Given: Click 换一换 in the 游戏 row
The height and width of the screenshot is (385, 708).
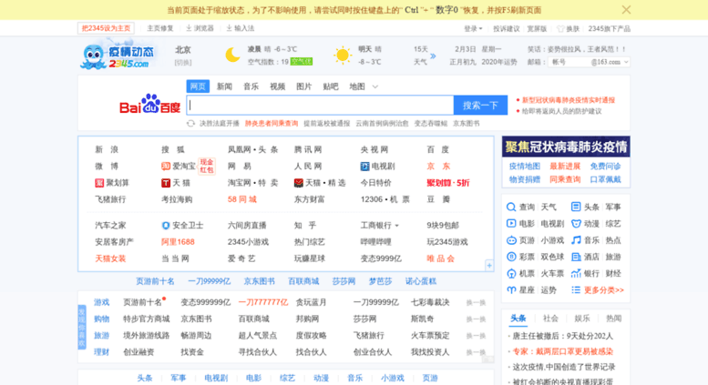Looking at the screenshot, I should click(476, 302).
